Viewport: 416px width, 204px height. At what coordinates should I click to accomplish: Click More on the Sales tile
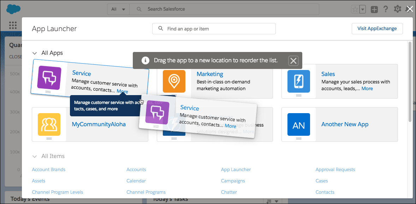367,88
